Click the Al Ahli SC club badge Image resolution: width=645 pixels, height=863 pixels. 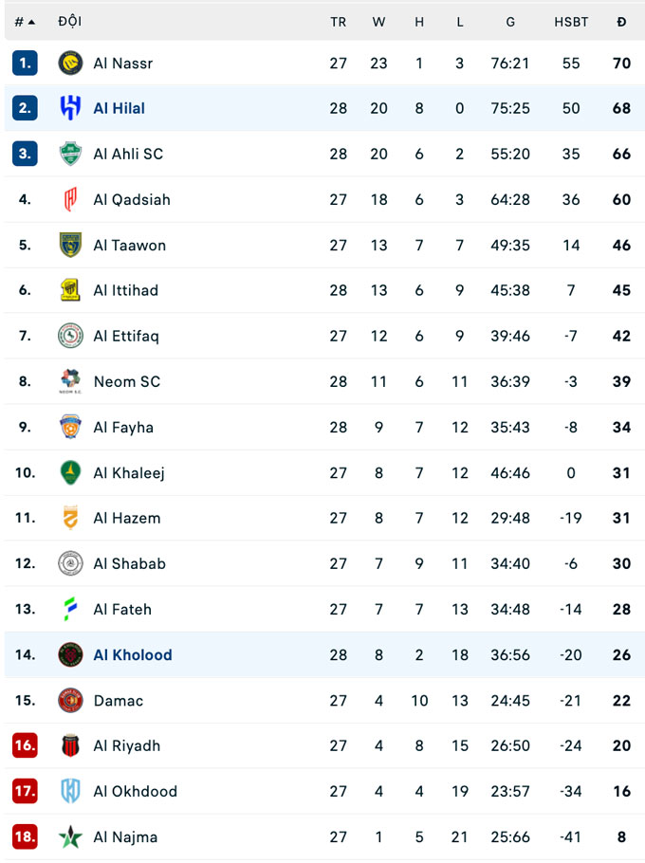71,154
